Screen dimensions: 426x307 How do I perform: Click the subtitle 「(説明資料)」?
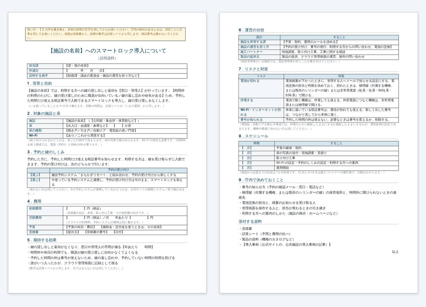click(107, 58)
